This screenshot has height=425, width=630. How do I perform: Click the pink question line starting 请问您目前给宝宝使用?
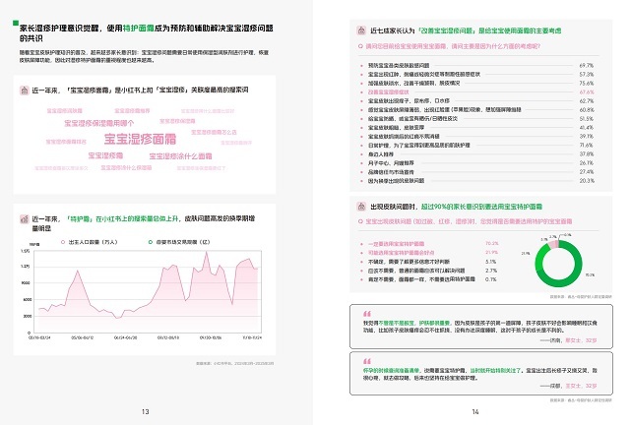point(453,46)
